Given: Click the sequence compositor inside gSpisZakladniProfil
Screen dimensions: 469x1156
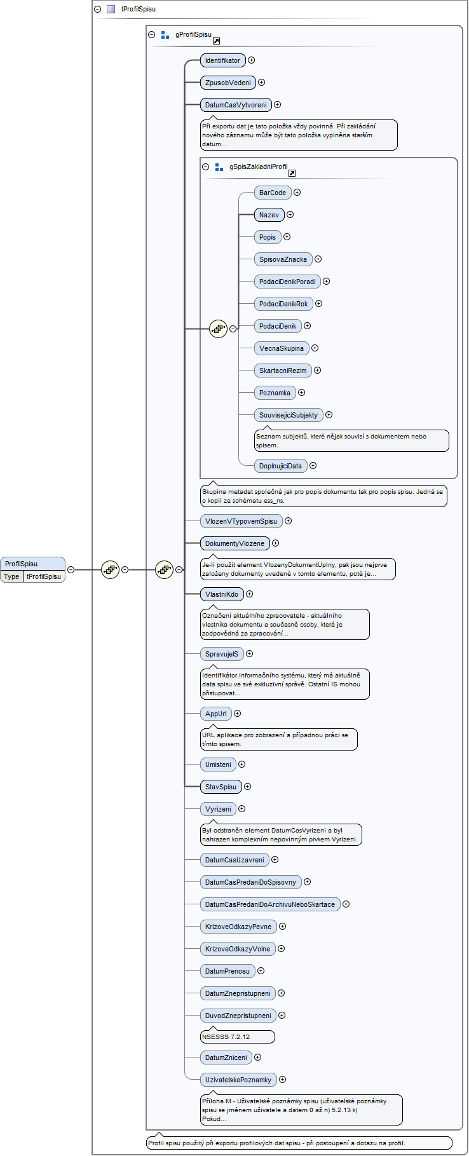Looking at the screenshot, I should [219, 329].
